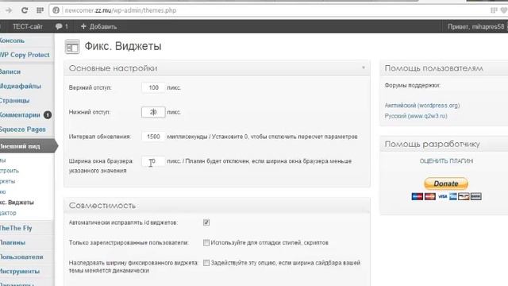Viewport: 508px width, 286px height.
Task: Click the Donate PayPal button
Action: pos(446,184)
